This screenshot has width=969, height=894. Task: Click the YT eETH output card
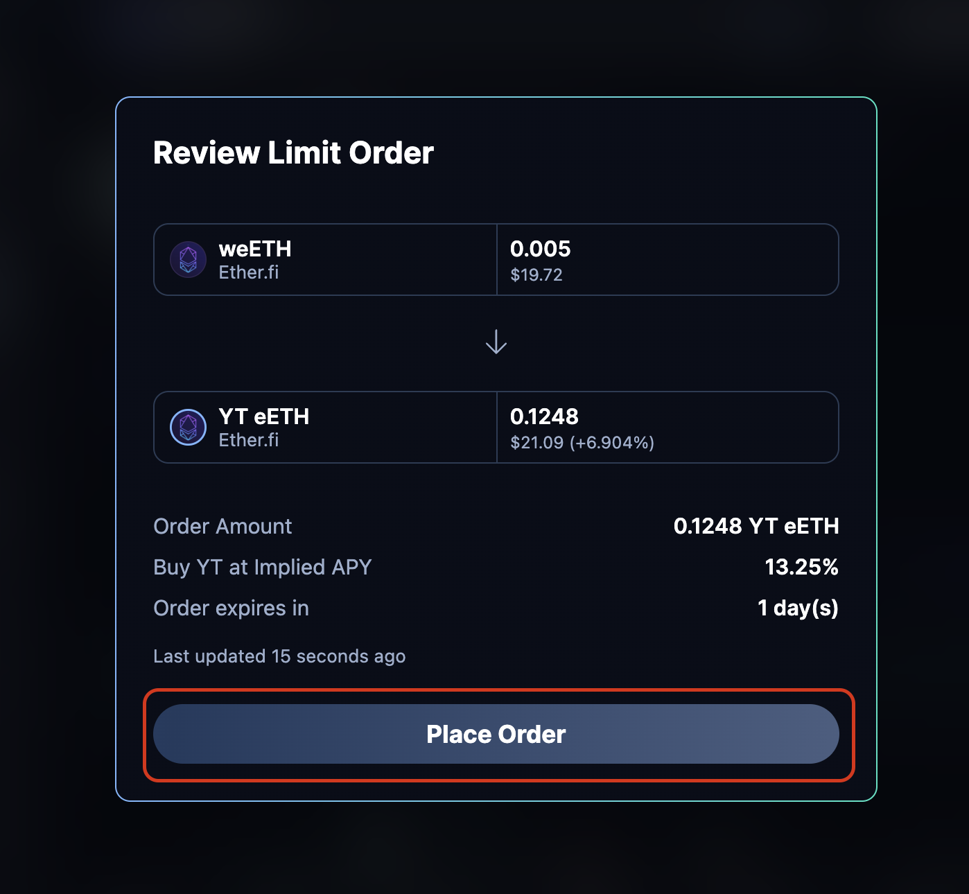click(496, 428)
